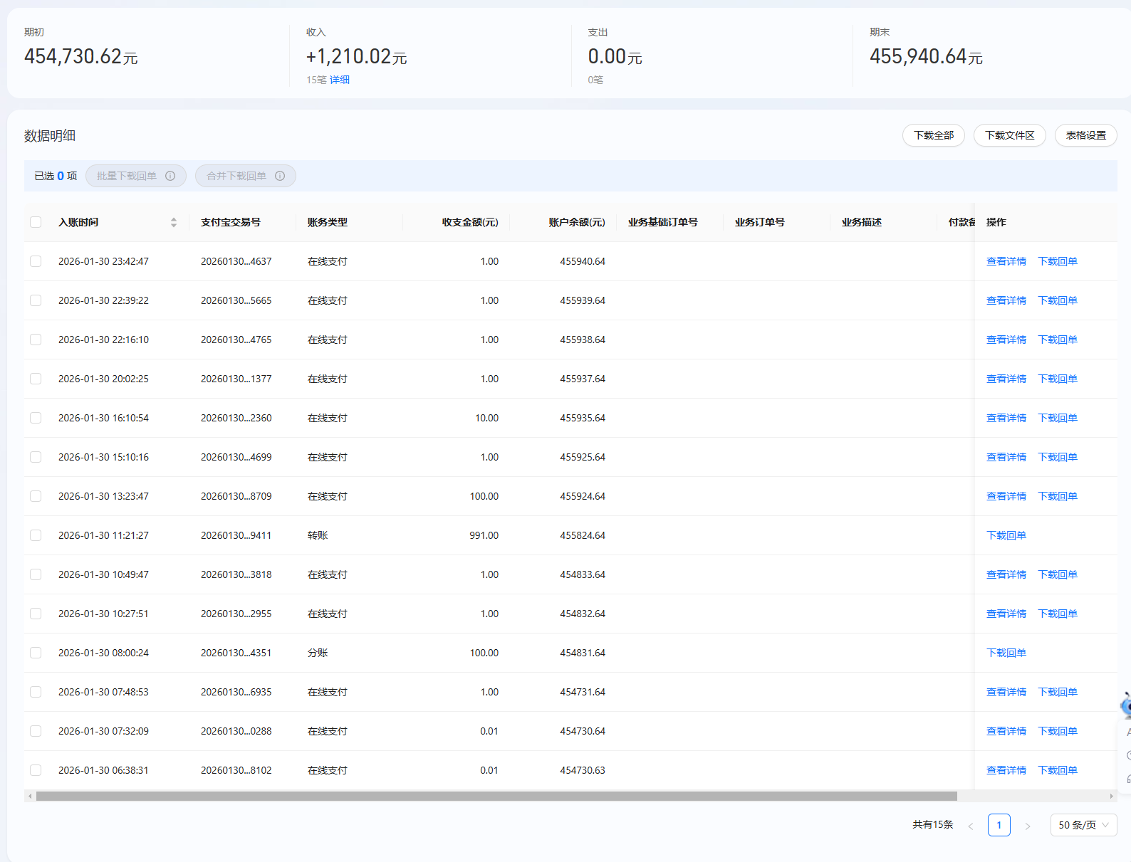1131x862 pixels.
Task: Check the row dated 2026-01-30 23:42:47
Action: [x=36, y=261]
